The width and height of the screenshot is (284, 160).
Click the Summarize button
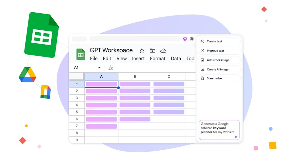(219, 78)
